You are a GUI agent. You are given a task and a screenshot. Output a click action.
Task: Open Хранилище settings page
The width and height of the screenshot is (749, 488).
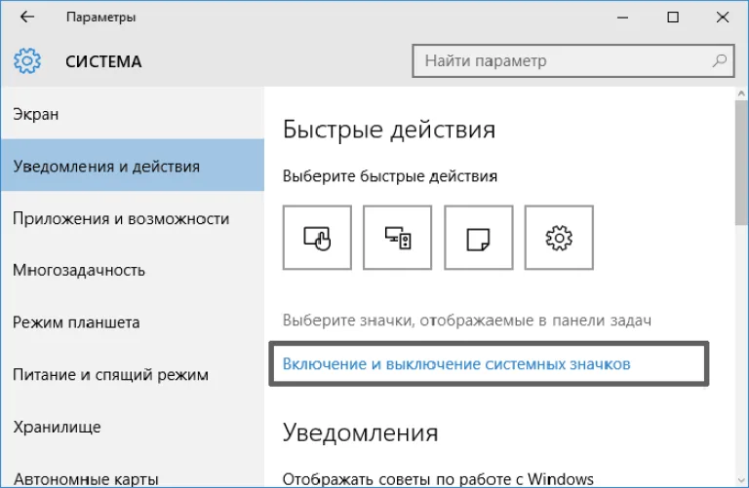click(133, 427)
